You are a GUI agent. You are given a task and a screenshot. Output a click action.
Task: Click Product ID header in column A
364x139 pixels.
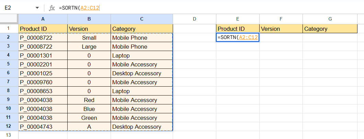[43, 29]
